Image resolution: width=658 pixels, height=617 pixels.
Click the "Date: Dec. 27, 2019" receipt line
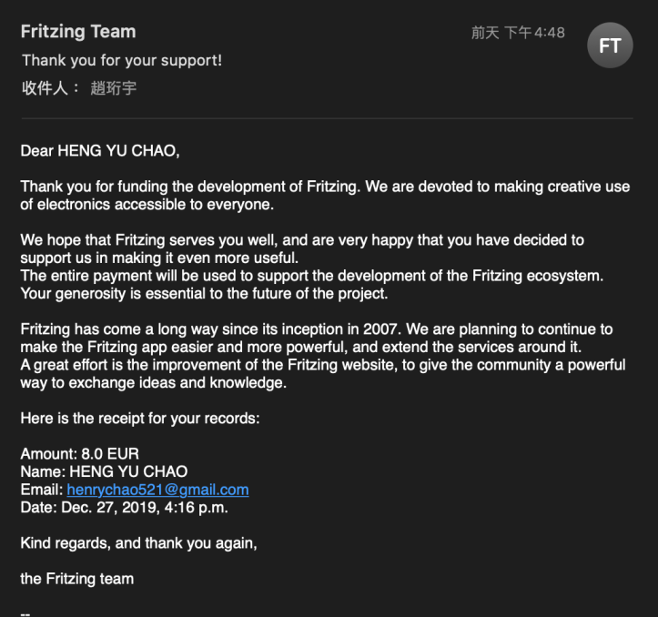(x=124, y=507)
